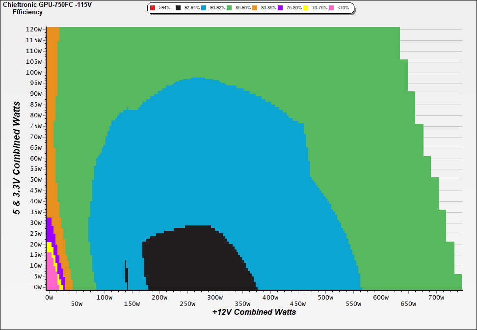Image resolution: width=477 pixels, height=330 pixels.
Task: Click the black 92-94% legend swatch
Action: click(x=178, y=8)
